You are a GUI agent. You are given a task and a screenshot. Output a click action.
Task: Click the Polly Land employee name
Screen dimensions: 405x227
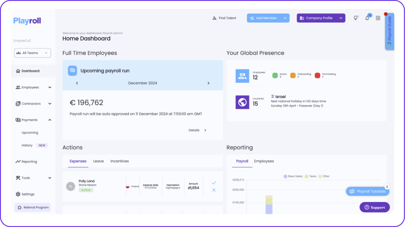point(87,181)
